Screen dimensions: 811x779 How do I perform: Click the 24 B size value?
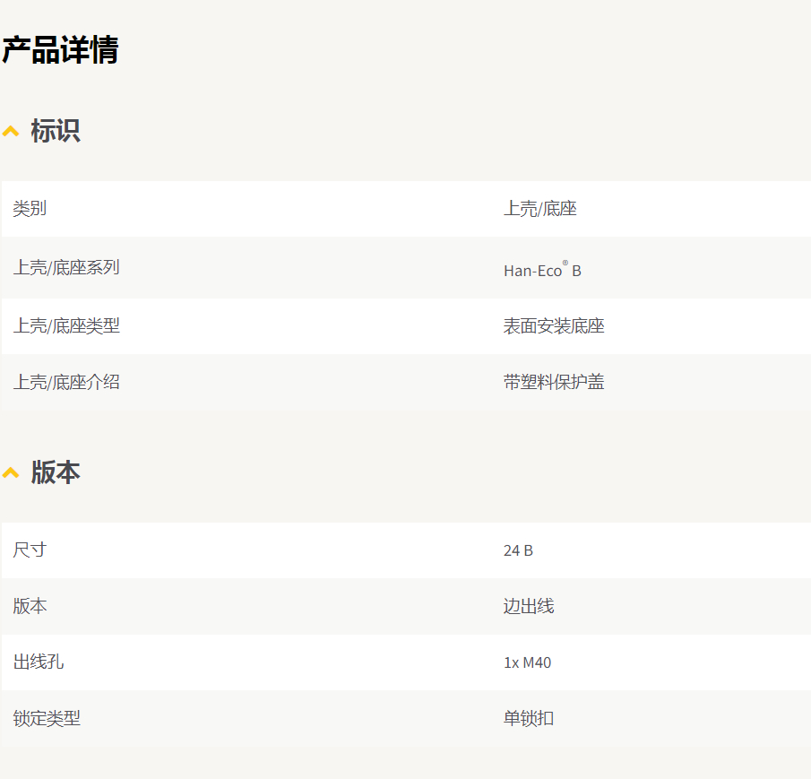coord(518,550)
